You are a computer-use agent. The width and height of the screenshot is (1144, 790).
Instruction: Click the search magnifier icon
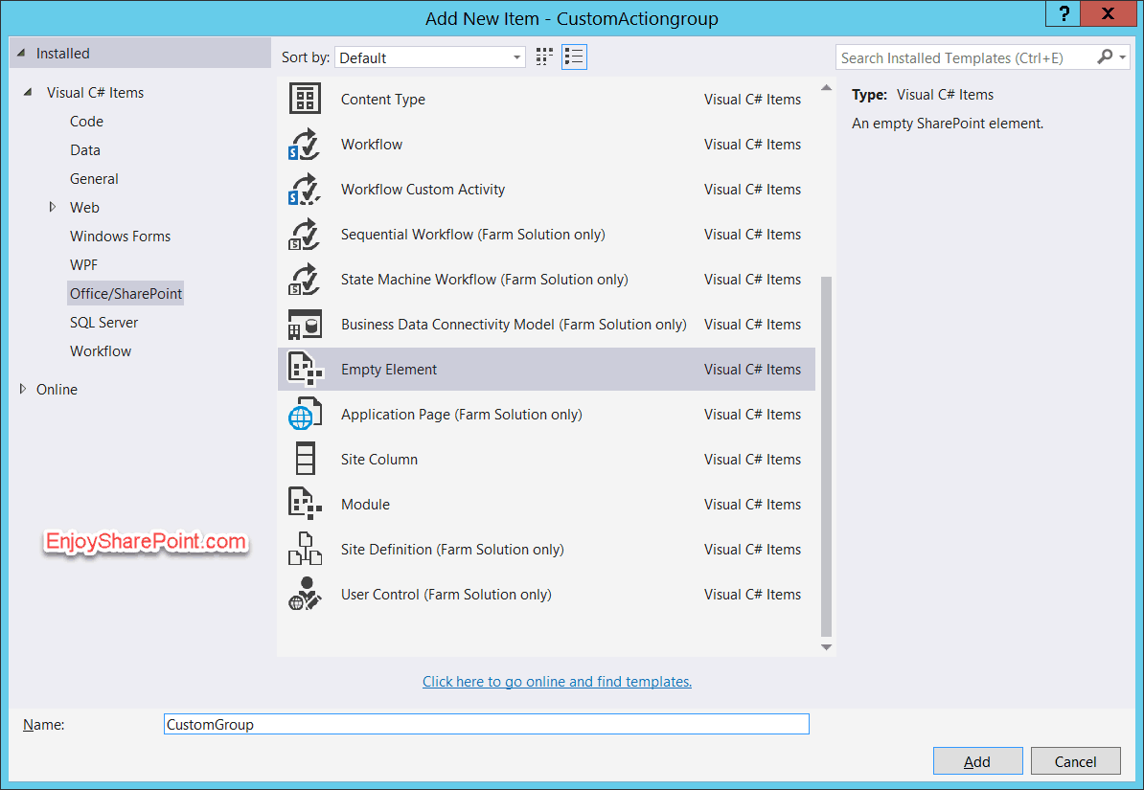tap(1105, 56)
